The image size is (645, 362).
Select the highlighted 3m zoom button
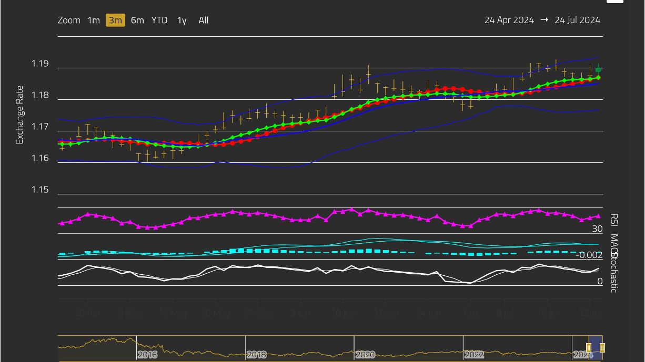(x=115, y=20)
